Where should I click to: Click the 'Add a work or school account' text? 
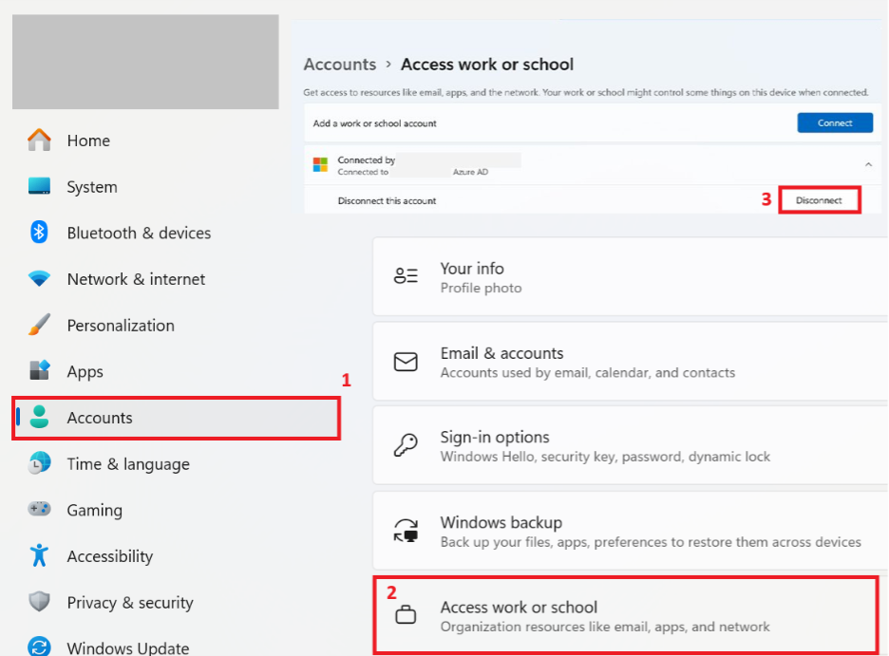(x=375, y=123)
